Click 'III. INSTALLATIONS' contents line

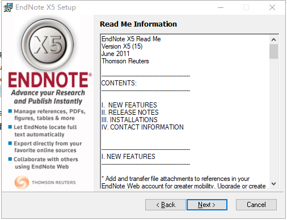[x=129, y=120]
